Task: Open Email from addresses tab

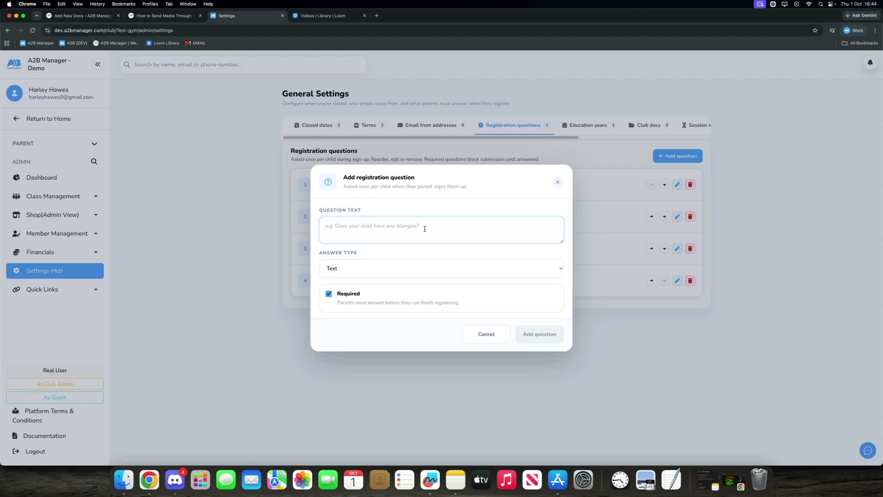Action: coord(431,125)
